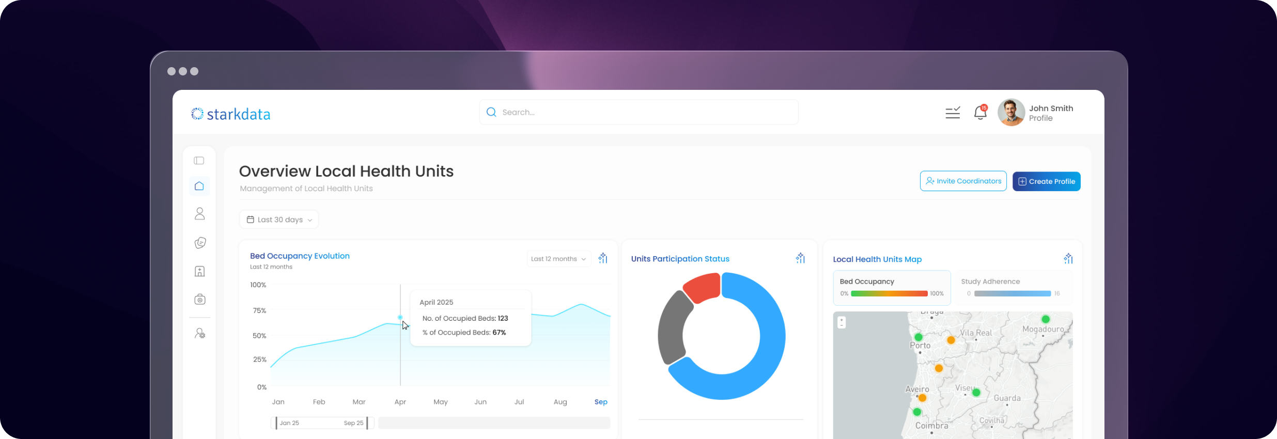
Task: Click the Units Participation Status title
Action: click(680, 259)
